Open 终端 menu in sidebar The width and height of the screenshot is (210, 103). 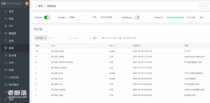(x=11, y=70)
